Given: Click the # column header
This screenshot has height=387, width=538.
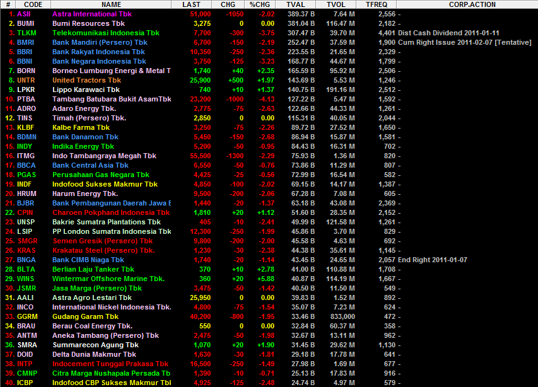Looking at the screenshot, I should pyautogui.click(x=8, y=4).
